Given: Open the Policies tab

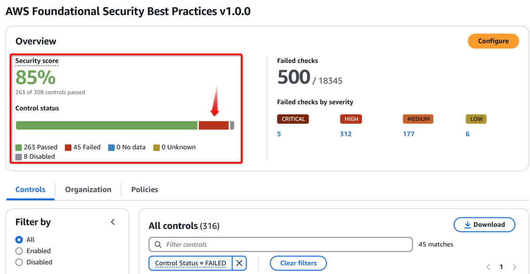Looking at the screenshot, I should (x=144, y=190).
